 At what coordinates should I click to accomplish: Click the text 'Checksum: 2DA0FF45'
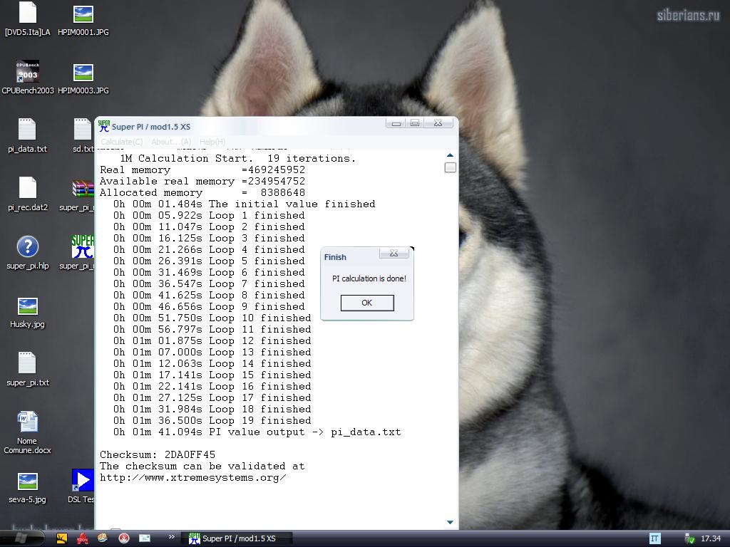pyautogui.click(x=158, y=454)
